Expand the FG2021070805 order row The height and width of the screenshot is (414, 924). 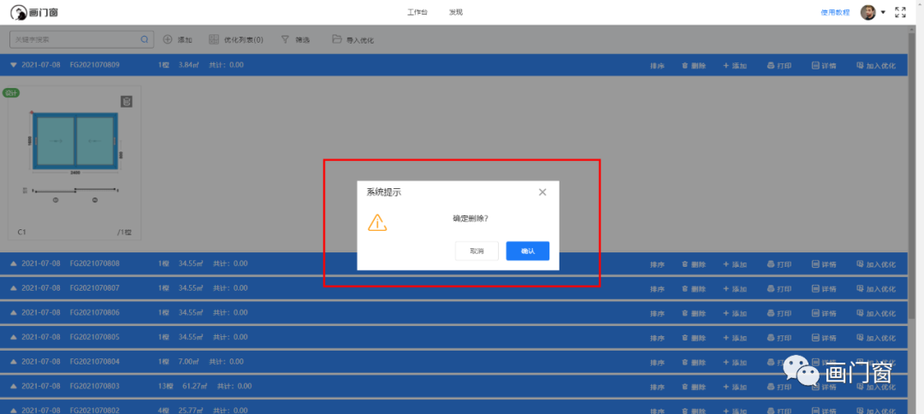coord(14,337)
